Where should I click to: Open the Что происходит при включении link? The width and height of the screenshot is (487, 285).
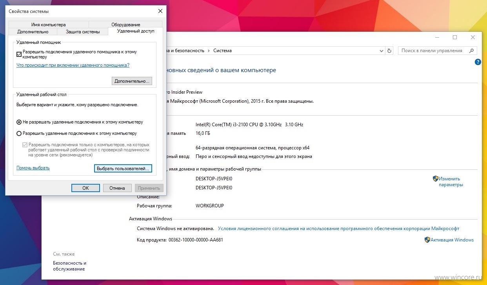(73, 65)
